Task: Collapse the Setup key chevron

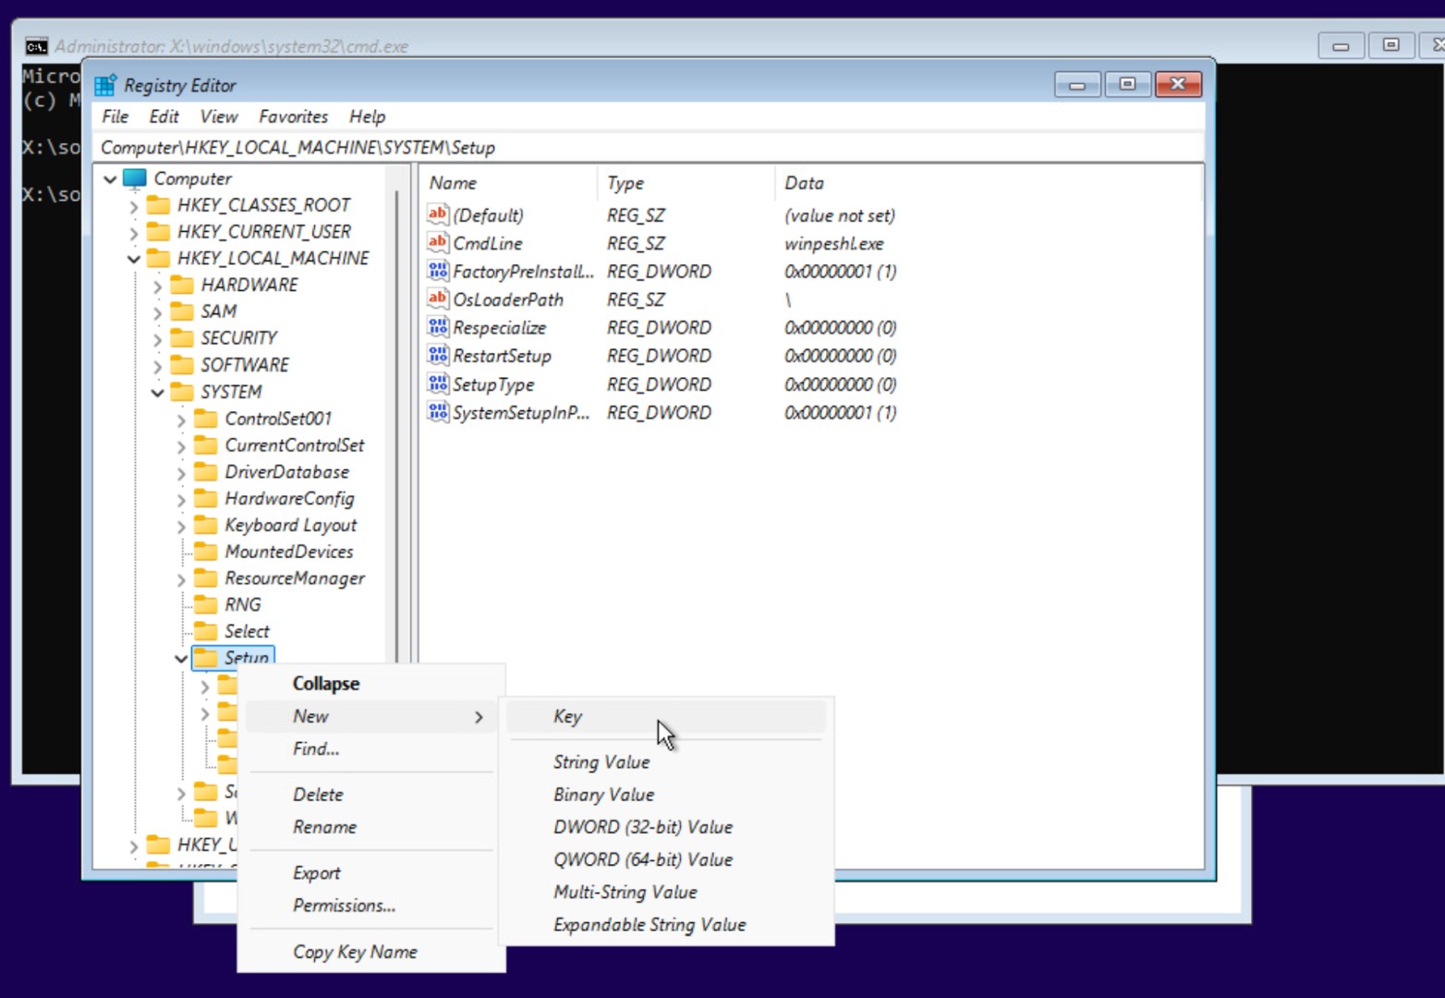Action: point(181,658)
